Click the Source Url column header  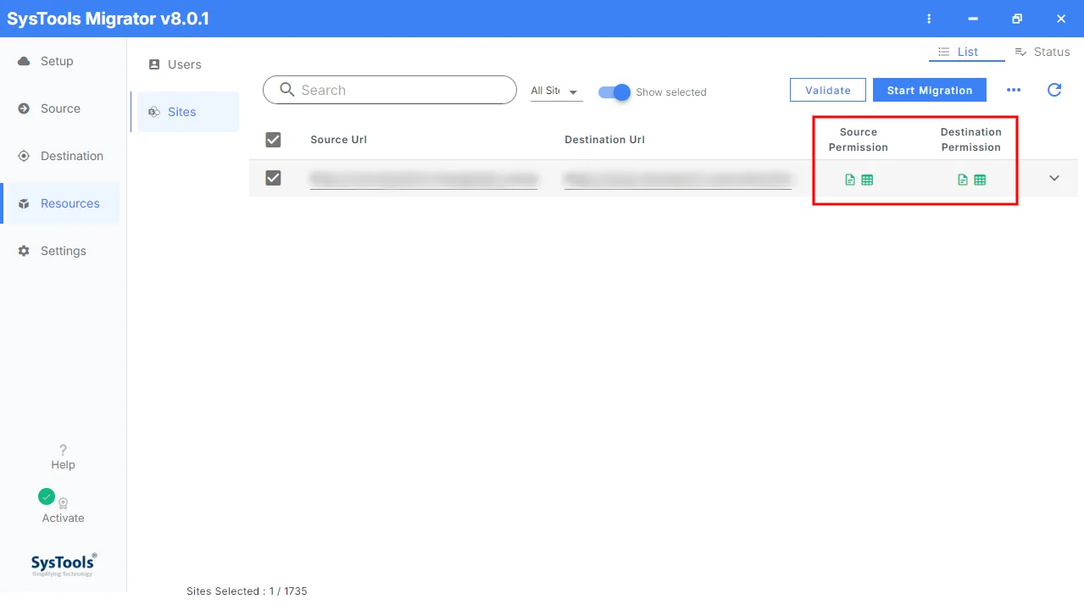click(x=339, y=140)
